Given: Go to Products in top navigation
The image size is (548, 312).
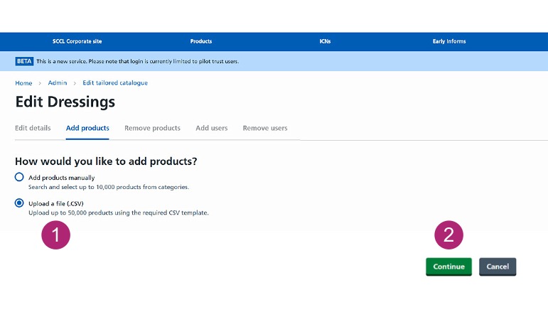Looking at the screenshot, I should (x=201, y=41).
